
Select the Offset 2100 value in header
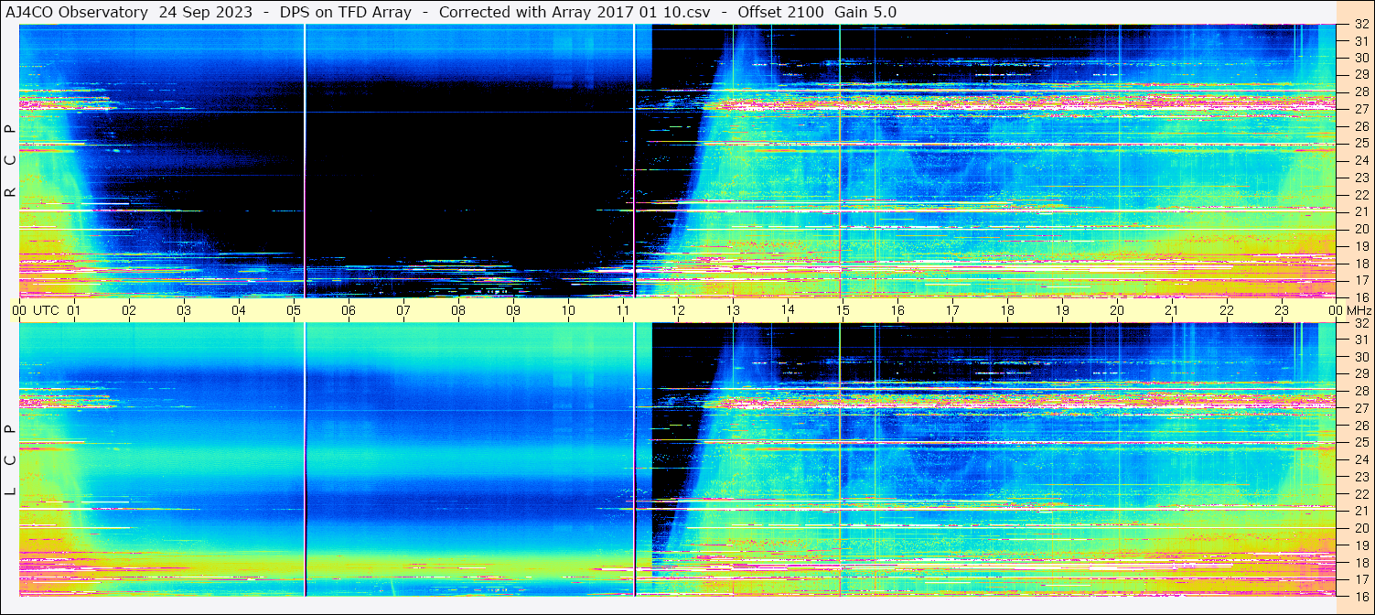coord(778,12)
